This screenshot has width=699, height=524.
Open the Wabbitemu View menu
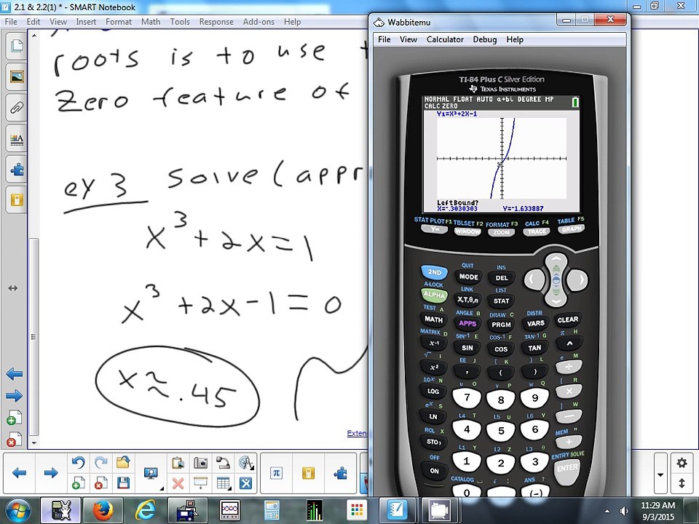[x=408, y=39]
